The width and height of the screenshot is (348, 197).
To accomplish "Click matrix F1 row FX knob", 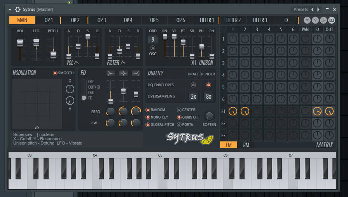I will (x=317, y=111).
